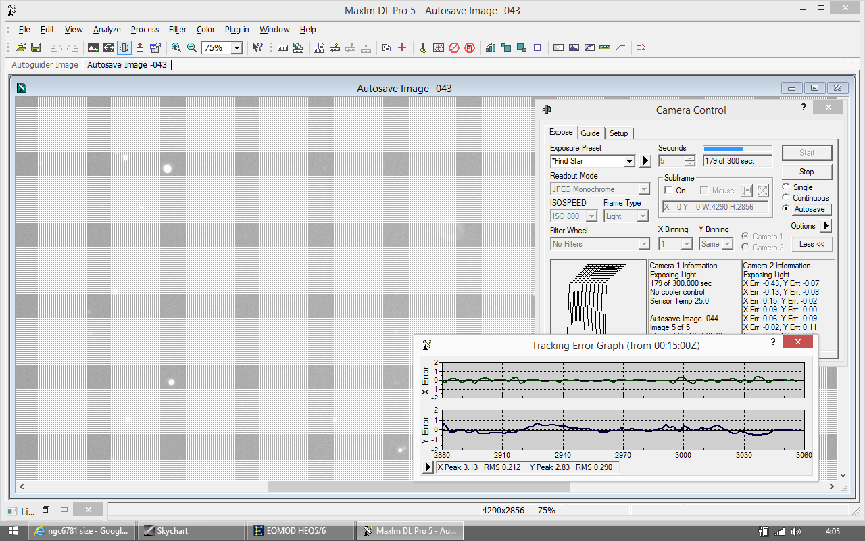The height and width of the screenshot is (541, 865).
Task: Select the Camera 1 radio button
Action: coord(745,237)
